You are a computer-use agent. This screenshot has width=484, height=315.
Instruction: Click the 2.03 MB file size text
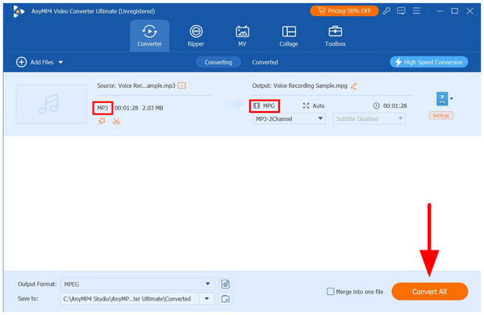(152, 108)
